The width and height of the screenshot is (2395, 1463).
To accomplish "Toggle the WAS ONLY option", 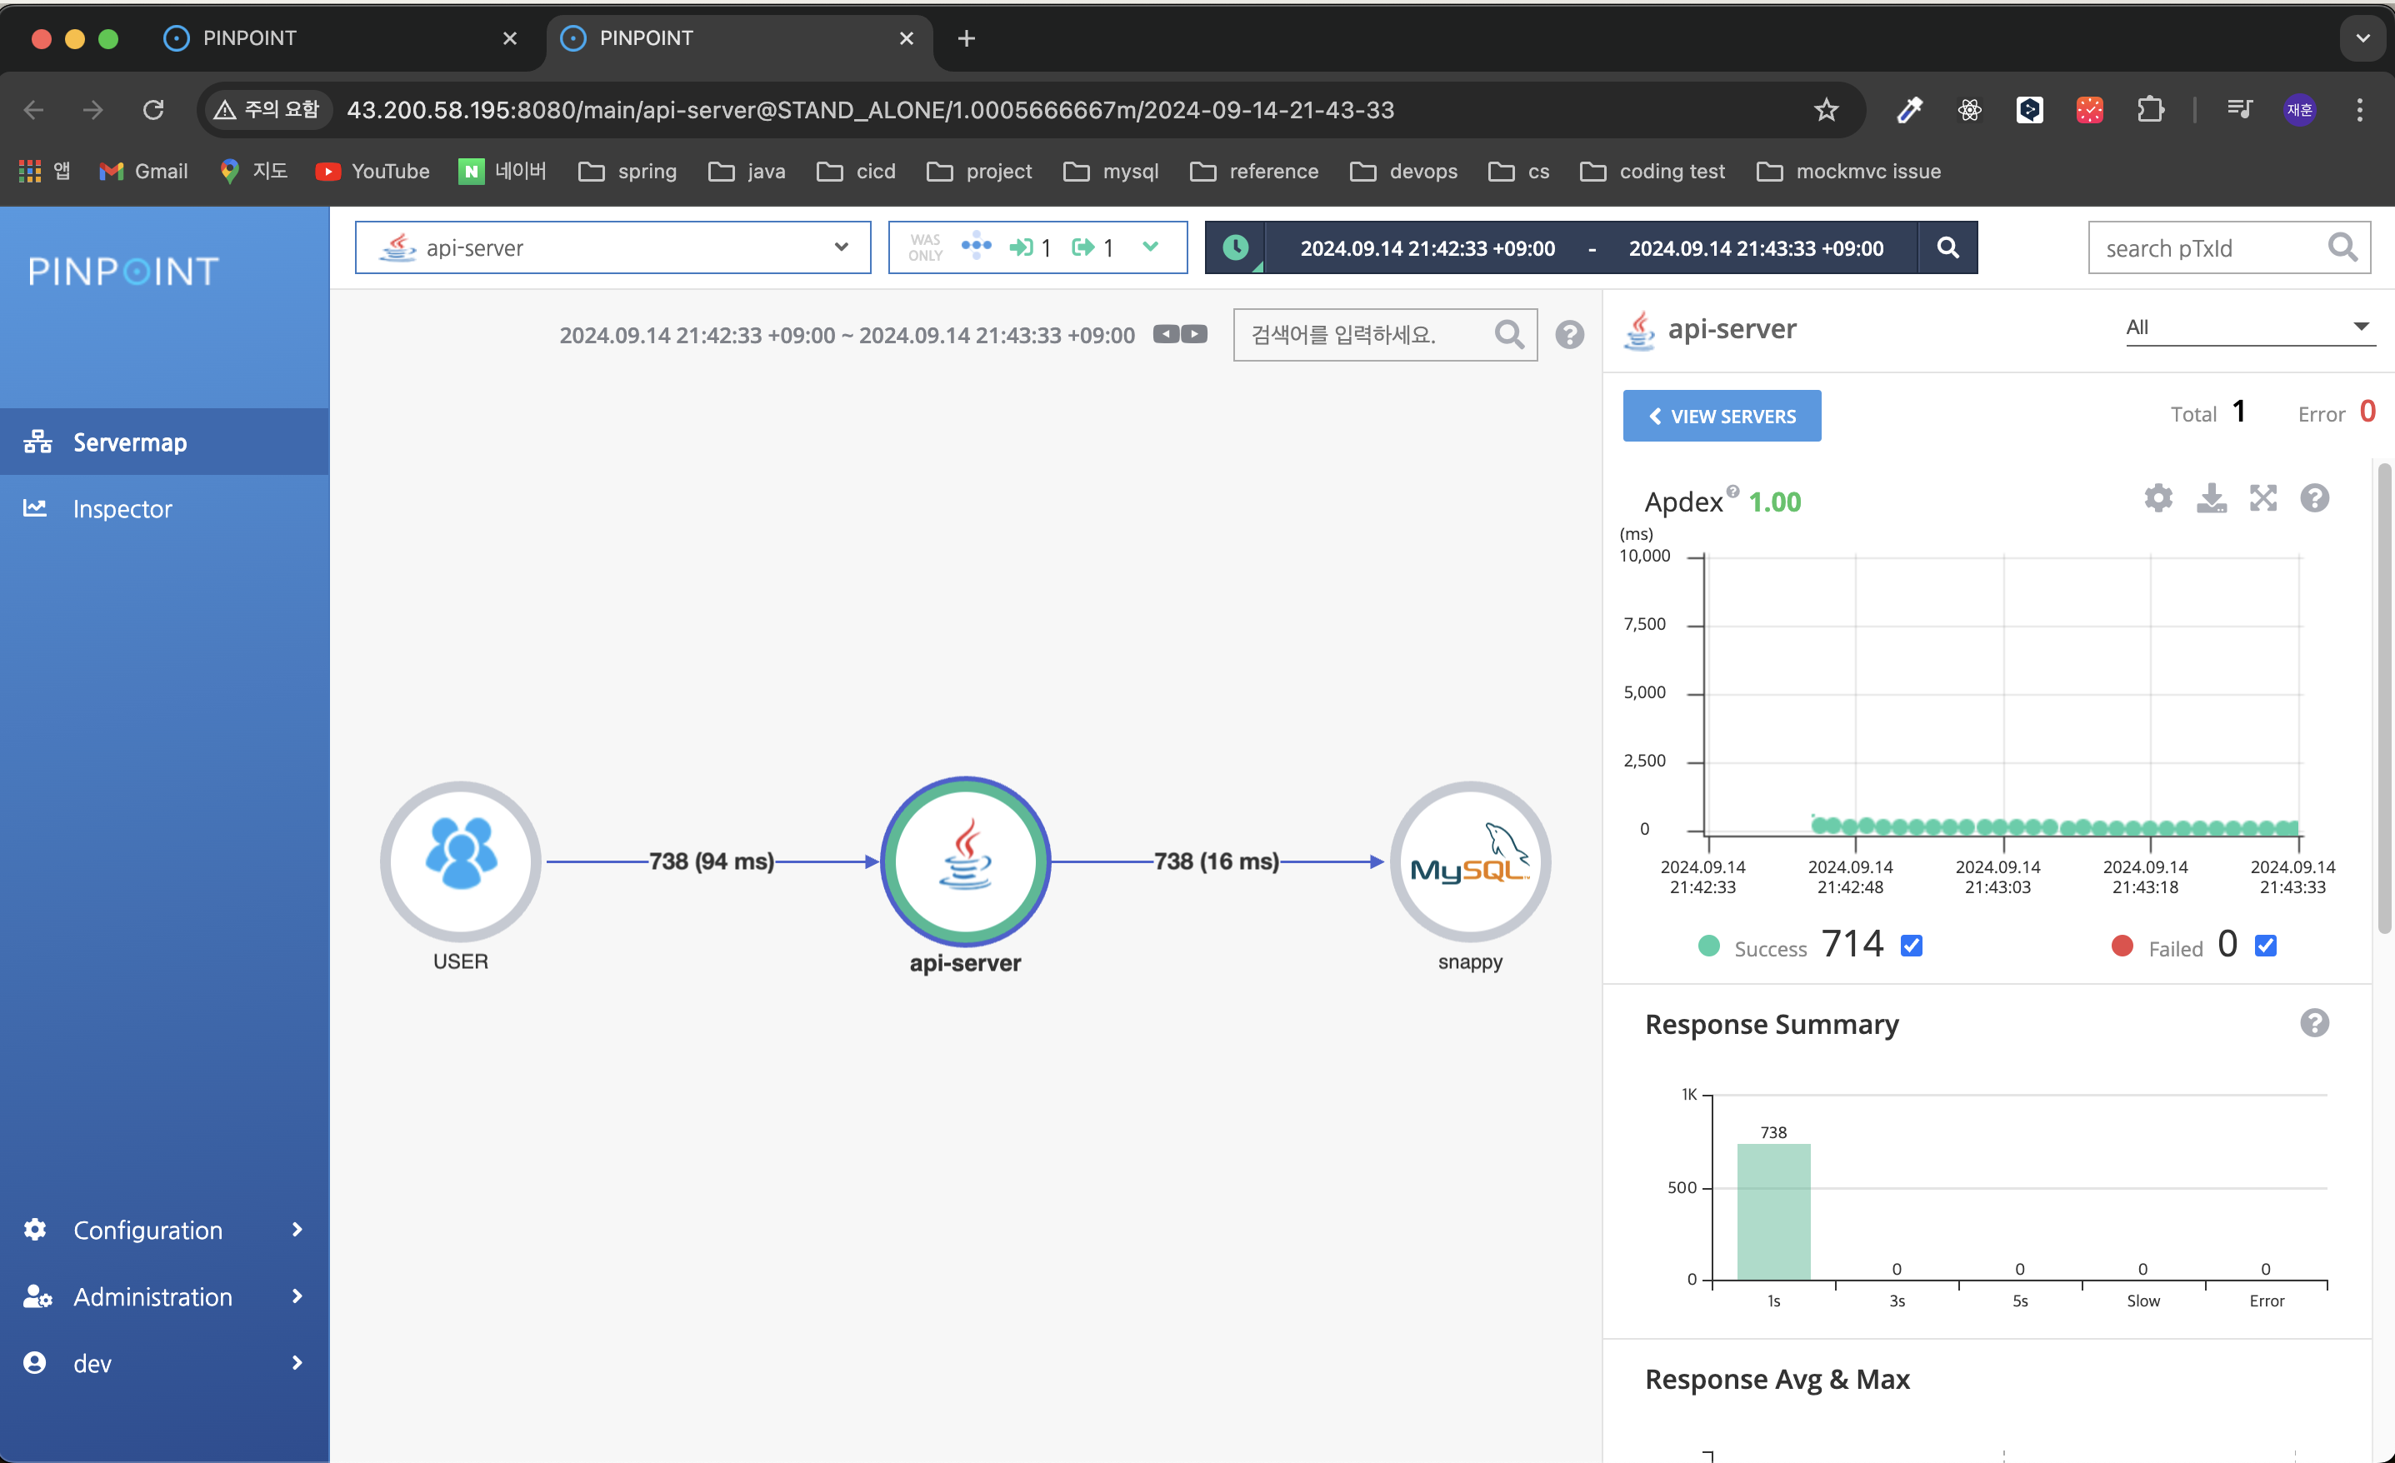I will 925,248.
